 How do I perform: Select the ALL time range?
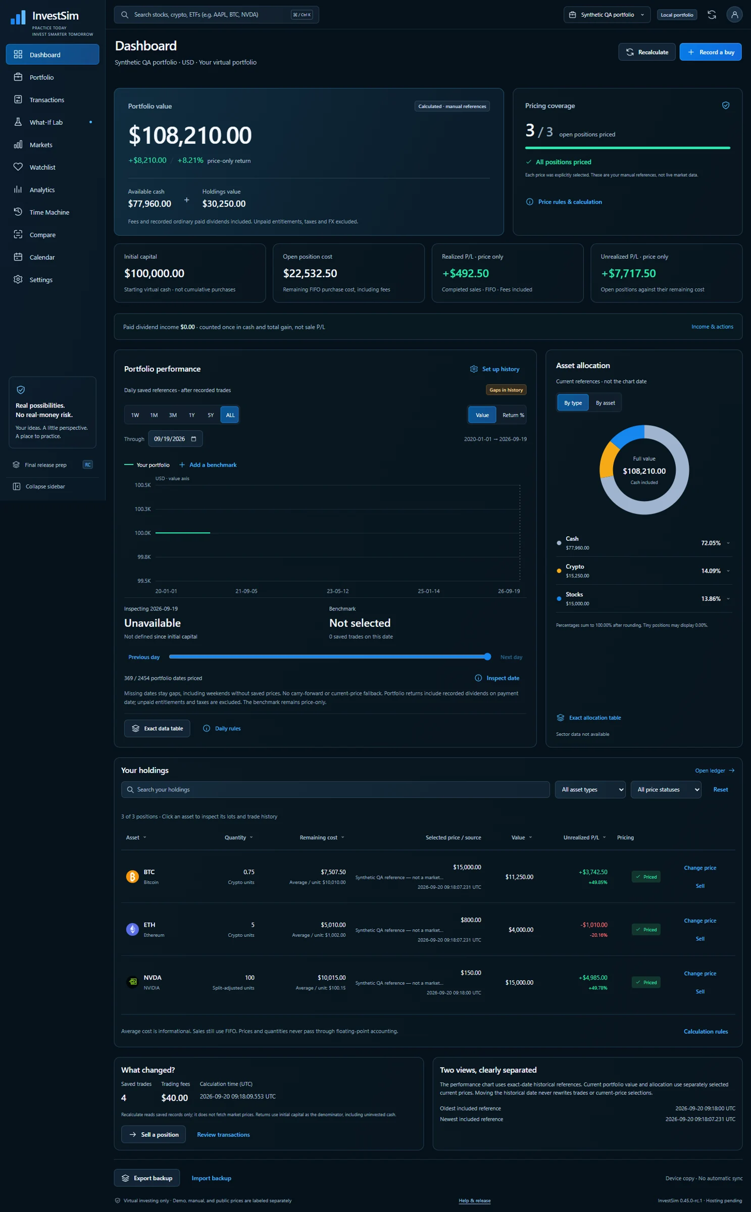(x=230, y=415)
